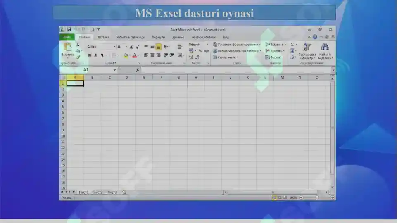Switch to Page Break Preview in status bar

(285, 198)
